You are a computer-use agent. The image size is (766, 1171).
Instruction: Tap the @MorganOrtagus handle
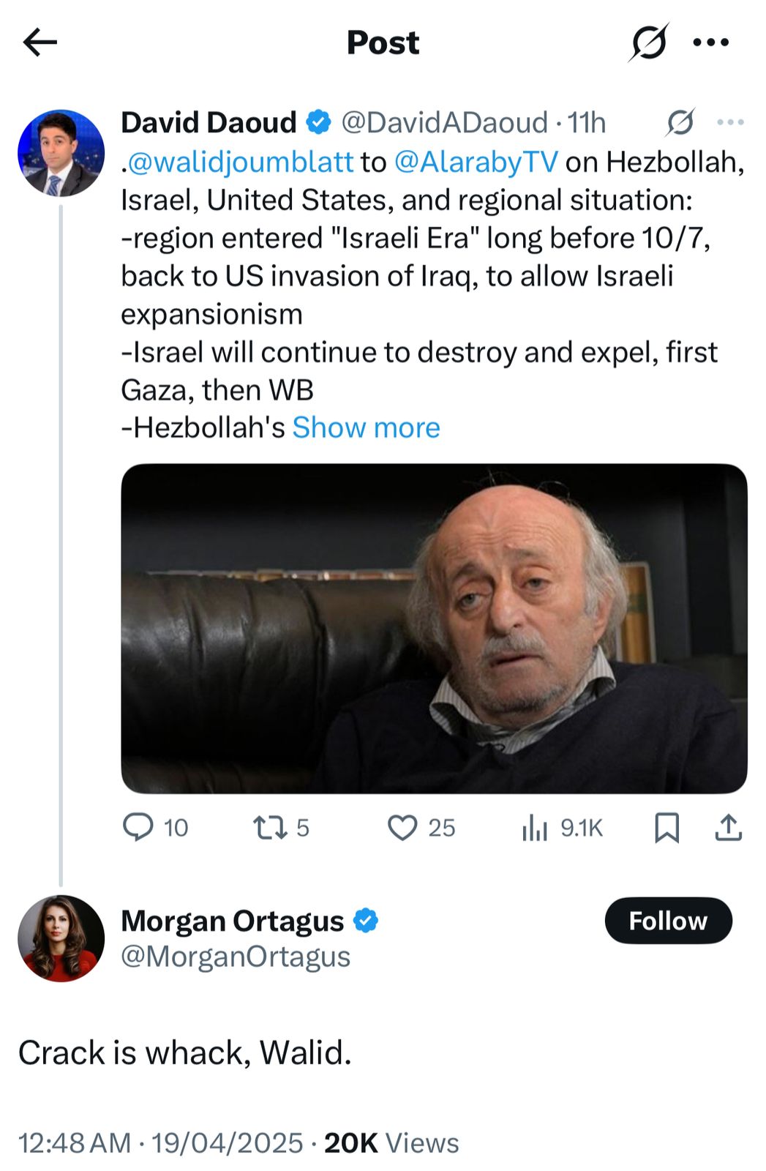[236, 957]
